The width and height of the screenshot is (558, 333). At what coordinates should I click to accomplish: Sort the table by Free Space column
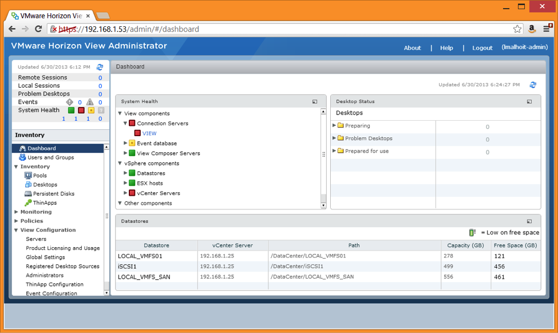pyautogui.click(x=515, y=245)
